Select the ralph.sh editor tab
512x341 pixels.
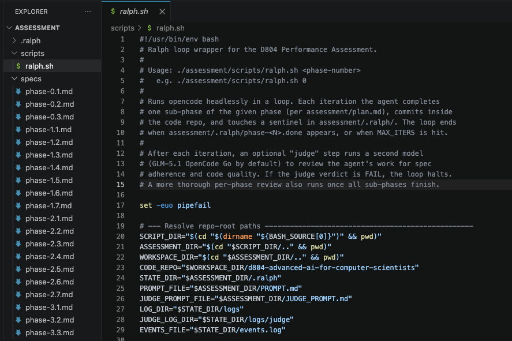(136, 12)
